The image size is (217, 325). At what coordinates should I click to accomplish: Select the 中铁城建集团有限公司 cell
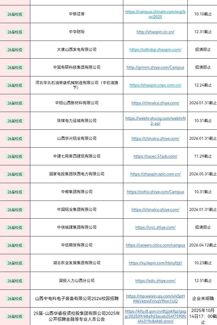[x=77, y=227]
